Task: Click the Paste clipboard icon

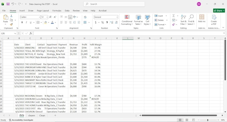Action: [6, 17]
